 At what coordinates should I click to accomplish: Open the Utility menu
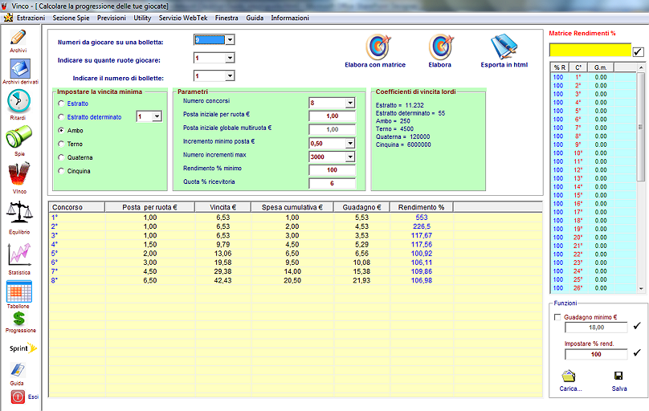point(142,18)
